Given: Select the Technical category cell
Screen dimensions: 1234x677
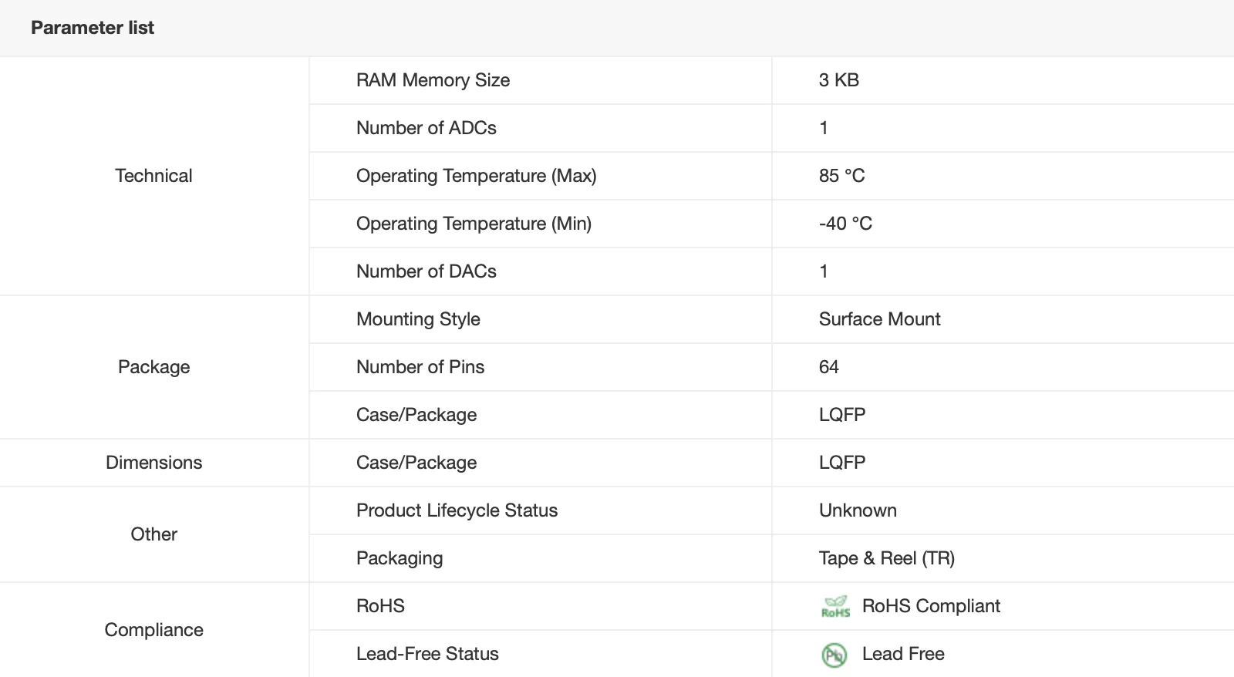Looking at the screenshot, I should point(153,176).
